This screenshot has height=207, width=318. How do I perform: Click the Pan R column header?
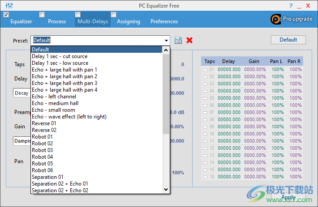pos(294,61)
